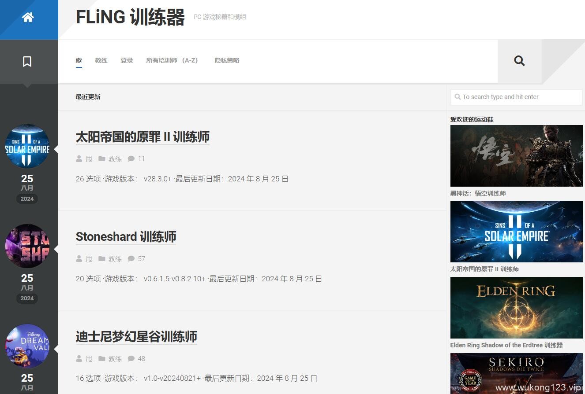Click the FLiNG 训练器 site title
Viewport: 585px width, 394px height.
coord(130,18)
